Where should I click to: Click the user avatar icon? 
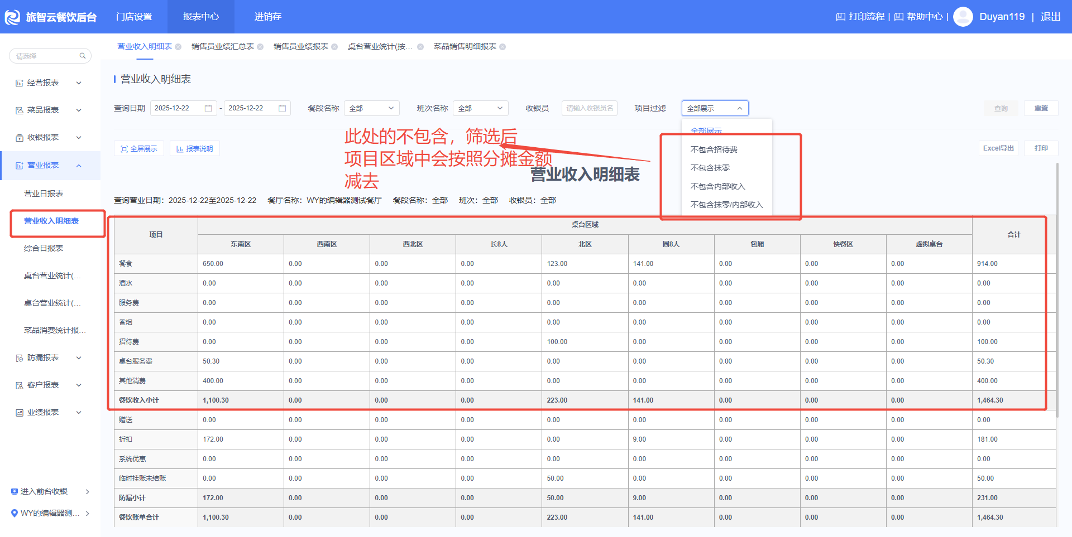(963, 17)
